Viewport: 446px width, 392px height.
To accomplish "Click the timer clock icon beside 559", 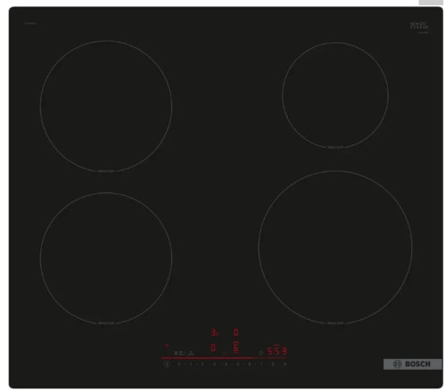I will [260, 353].
